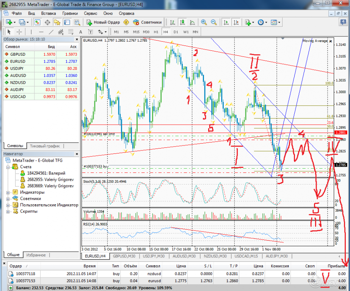350x291 pixels.
Task: Click the equidistant channel tool icon
Action: tap(61, 31)
